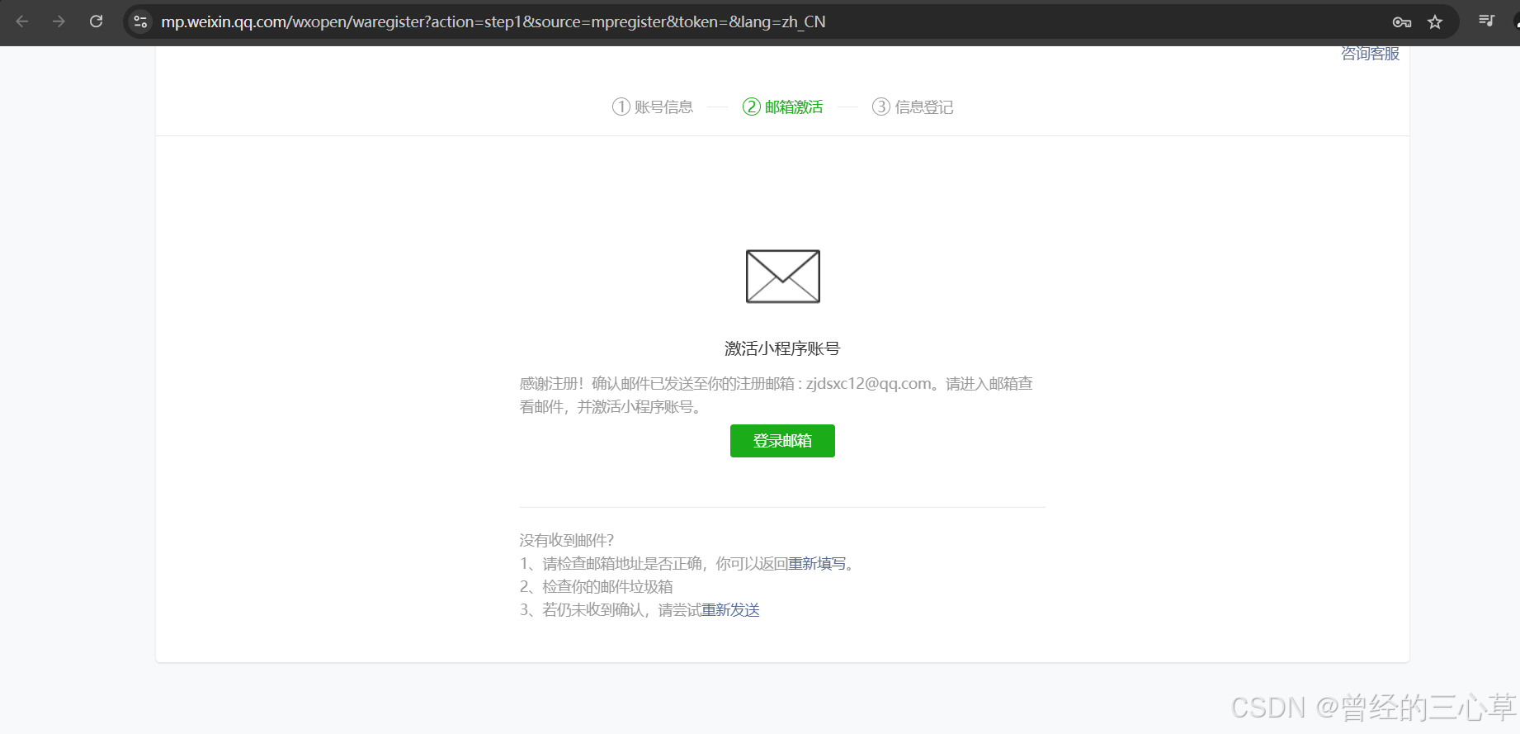The height and width of the screenshot is (734, 1520).
Task: Open the media control icon in toolbar
Action: coord(1486,21)
